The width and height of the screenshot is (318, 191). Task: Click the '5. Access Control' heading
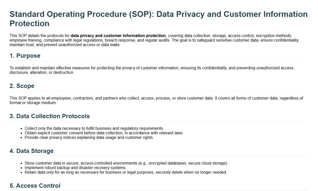[35, 186]
